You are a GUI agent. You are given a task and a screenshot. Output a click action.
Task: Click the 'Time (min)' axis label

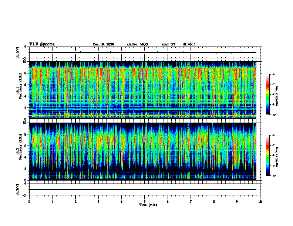click(148, 205)
